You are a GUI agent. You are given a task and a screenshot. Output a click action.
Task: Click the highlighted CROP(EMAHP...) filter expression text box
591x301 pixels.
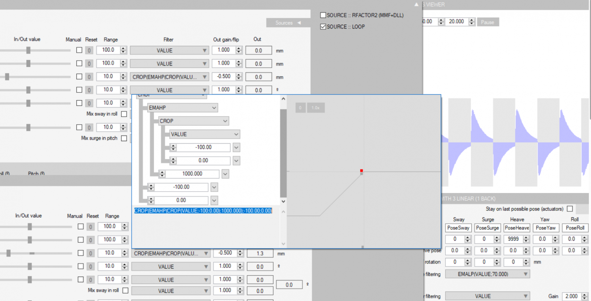pos(203,211)
